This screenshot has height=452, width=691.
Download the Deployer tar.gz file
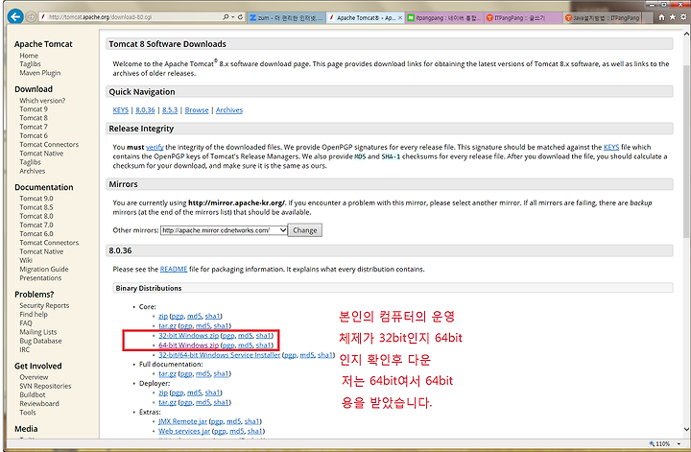tap(167, 403)
